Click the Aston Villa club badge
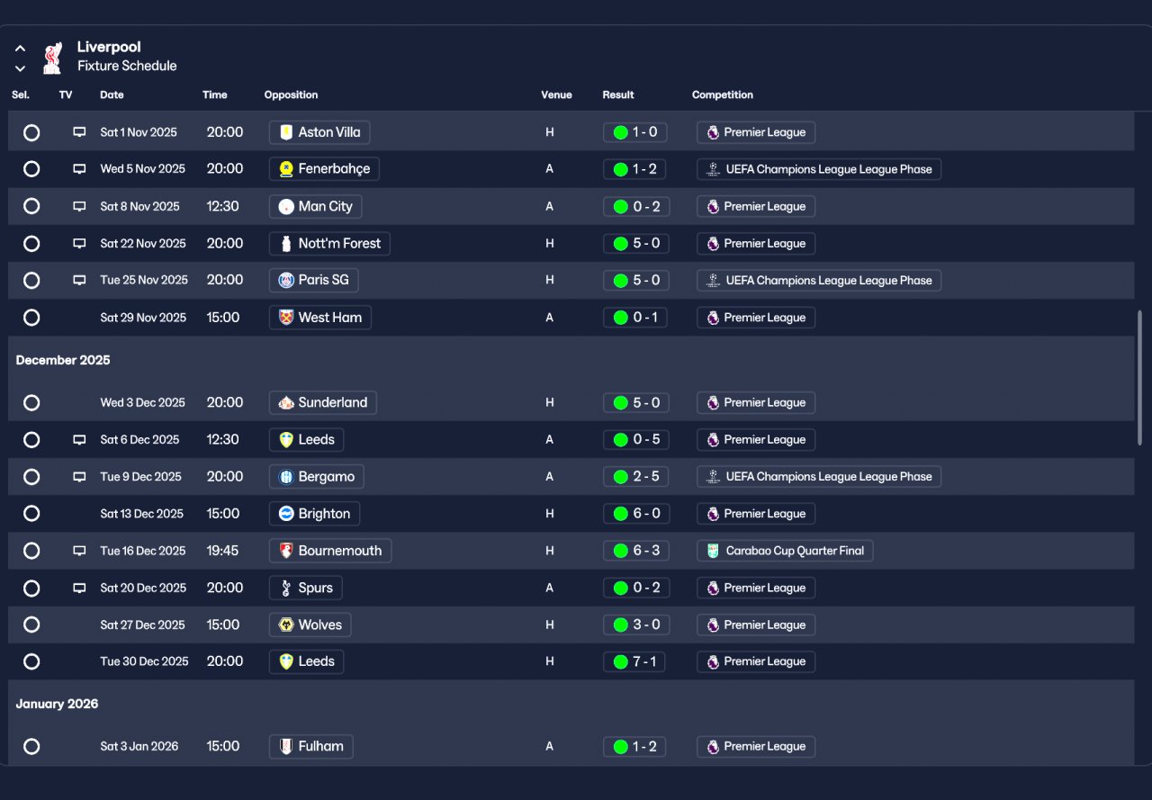 coord(286,132)
